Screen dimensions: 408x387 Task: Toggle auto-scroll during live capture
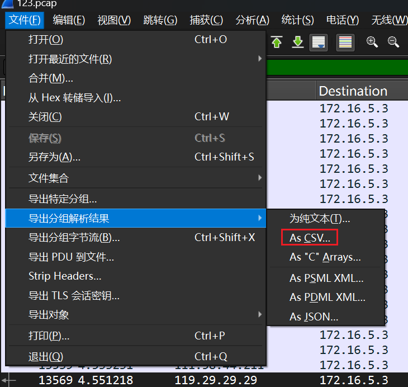click(319, 43)
